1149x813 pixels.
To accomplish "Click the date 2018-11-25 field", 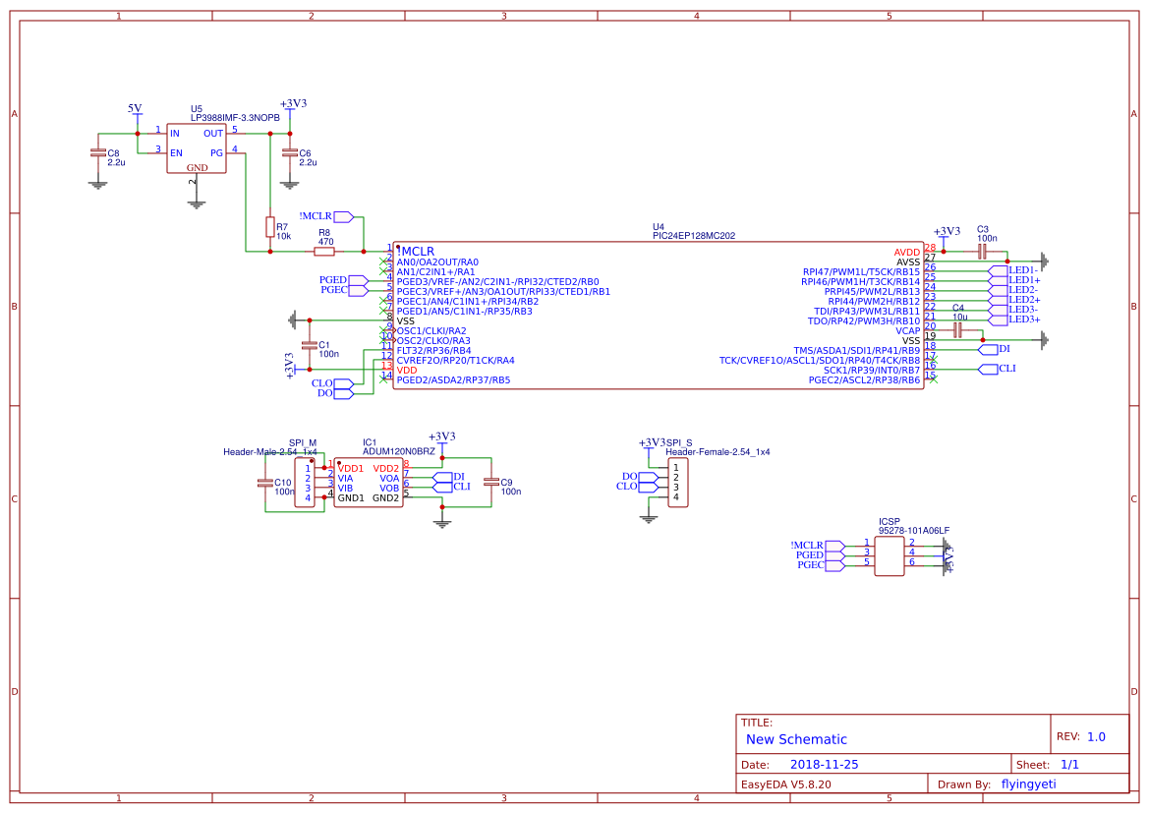I will tap(824, 763).
